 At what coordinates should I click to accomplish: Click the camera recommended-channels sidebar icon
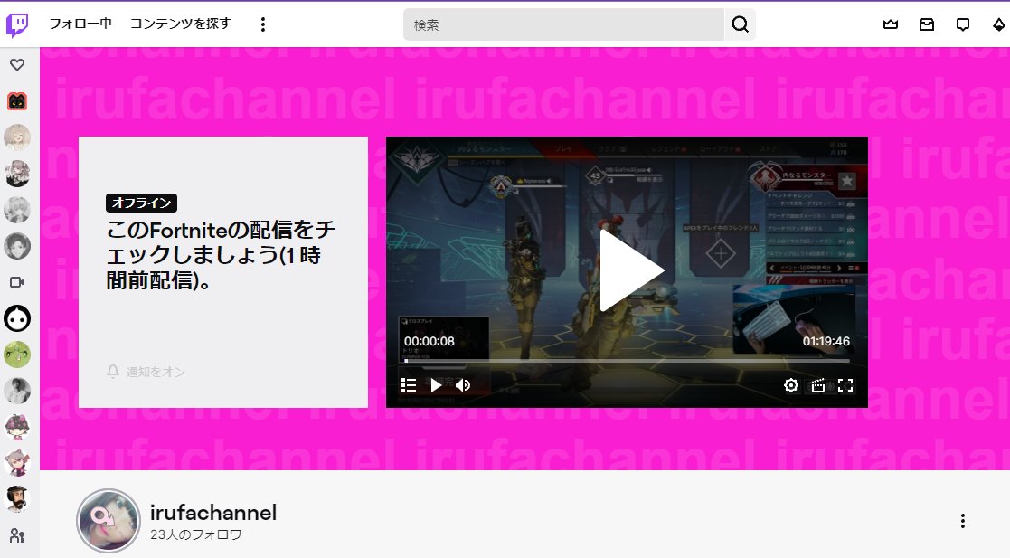(17, 282)
